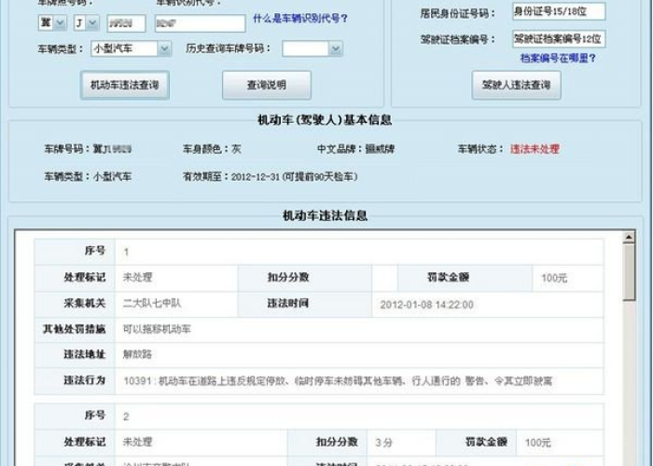653x466 pixels.
Task: Open the 什么是车辆识别代号? help link
Action: coord(300,19)
